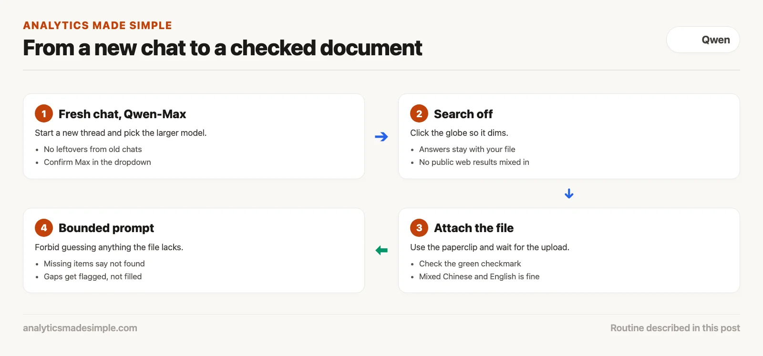763x356 pixels.
Task: Select the bullet 'Check the green checkmark'
Action: (470, 264)
